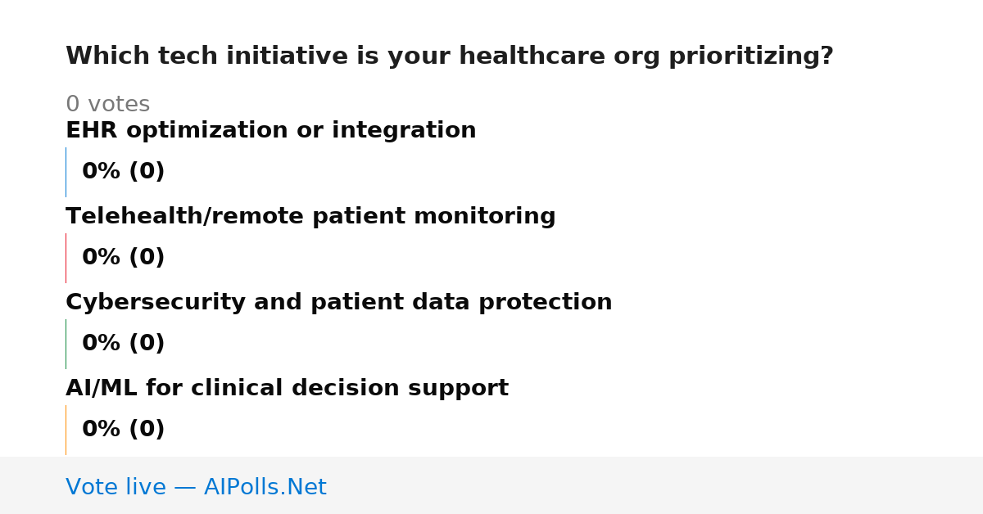The height and width of the screenshot is (514, 983).
Task: Click the 0 votes counter
Action: pyautogui.click(x=107, y=104)
